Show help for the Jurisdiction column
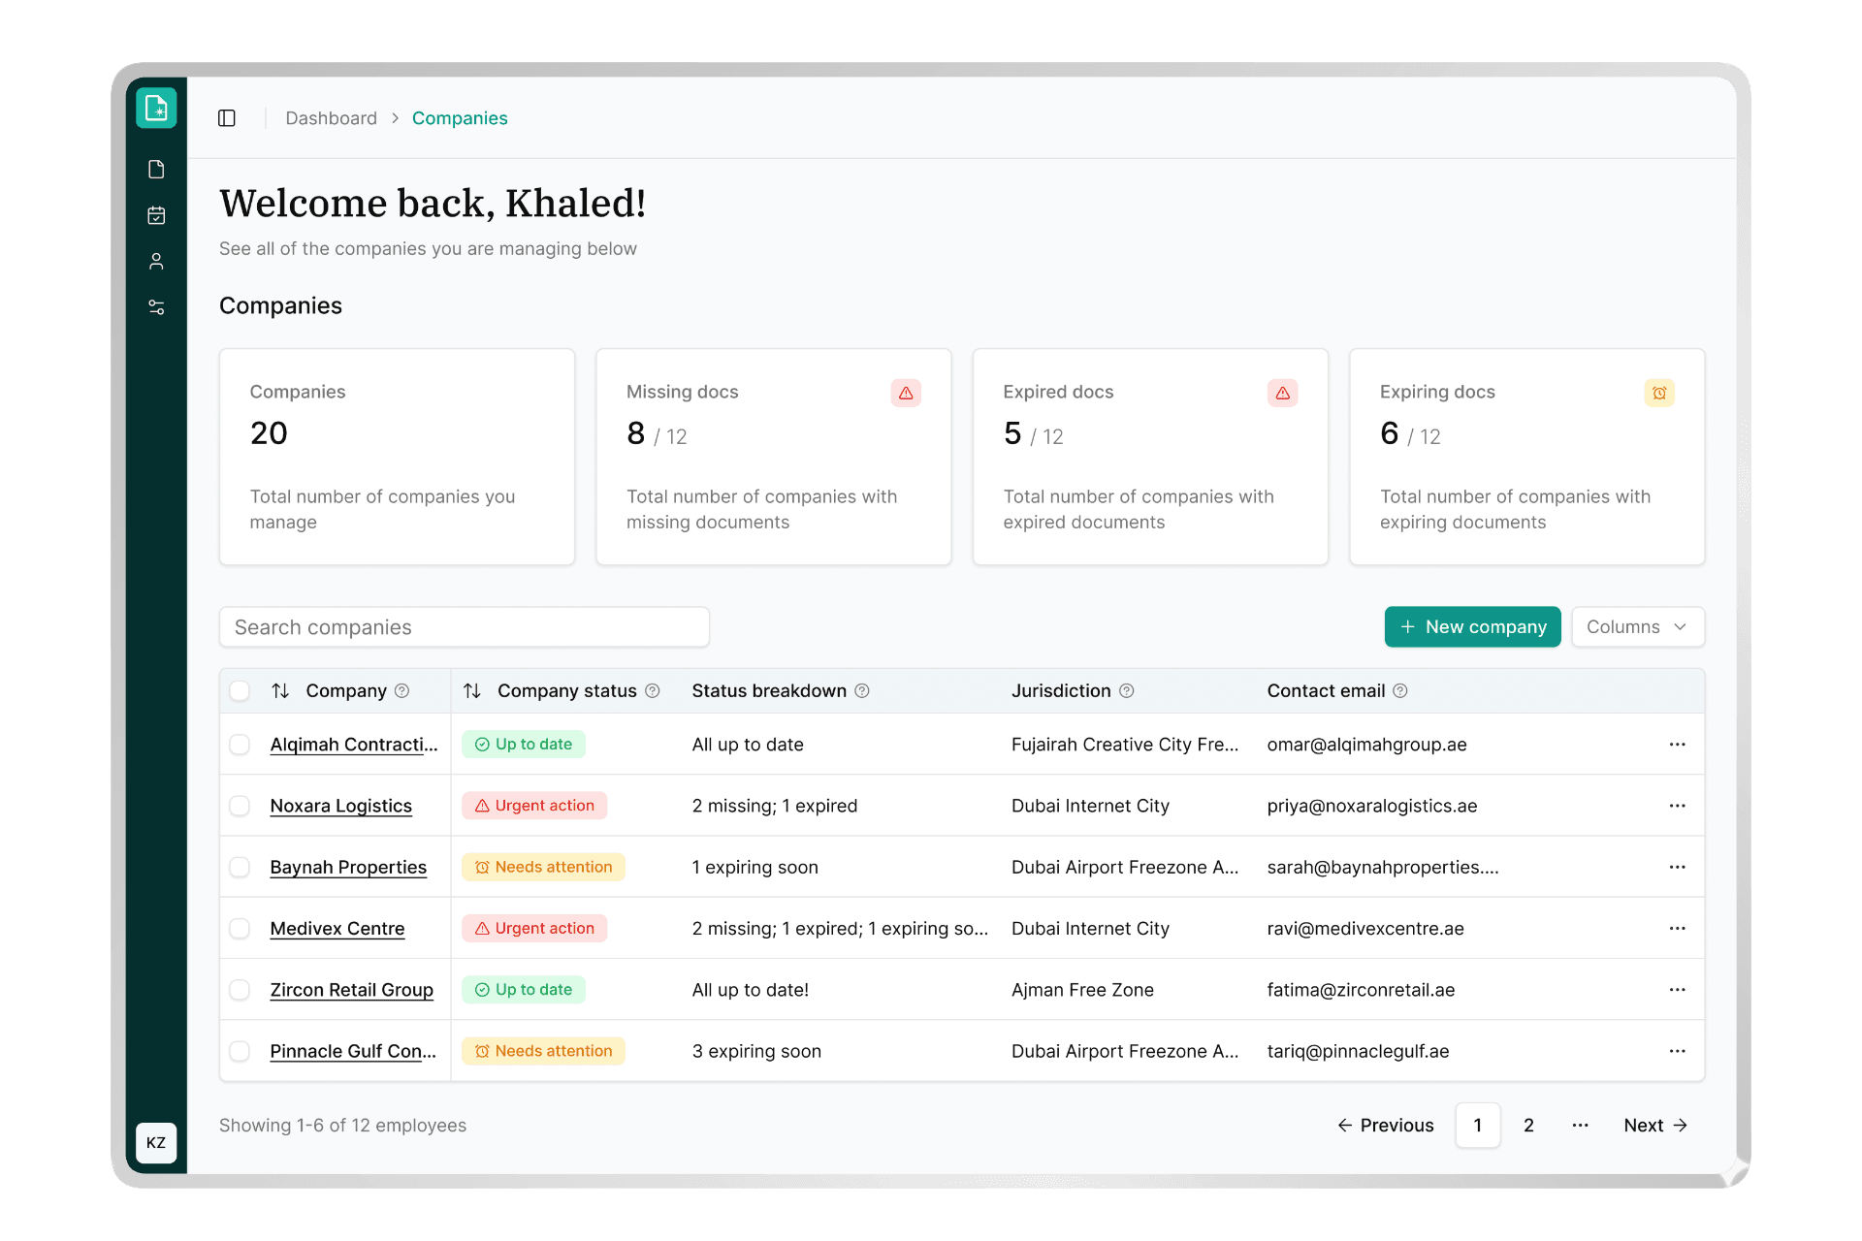 (x=1127, y=690)
